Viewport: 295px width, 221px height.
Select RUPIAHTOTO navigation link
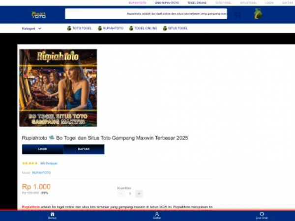pyautogui.click(x=113, y=28)
